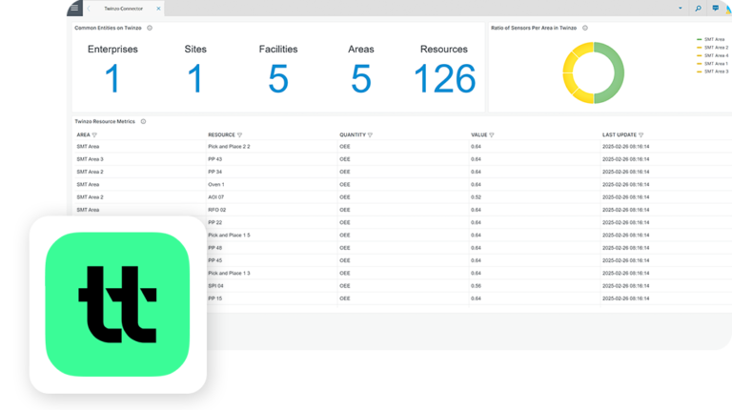
Task: Click SMT Area 3 in the table
Action: (90, 159)
